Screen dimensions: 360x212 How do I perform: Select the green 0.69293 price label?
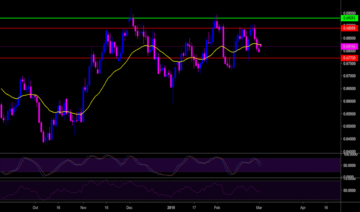point(349,18)
